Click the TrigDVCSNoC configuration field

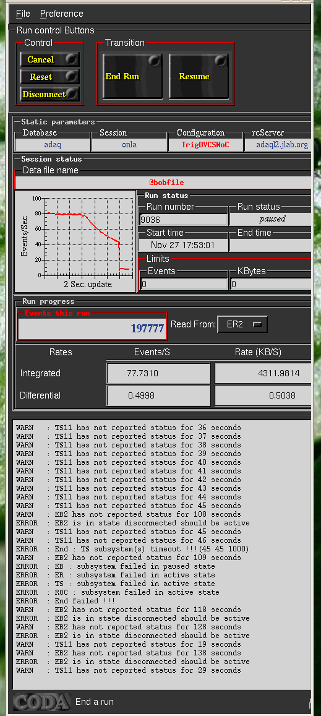[205, 145]
